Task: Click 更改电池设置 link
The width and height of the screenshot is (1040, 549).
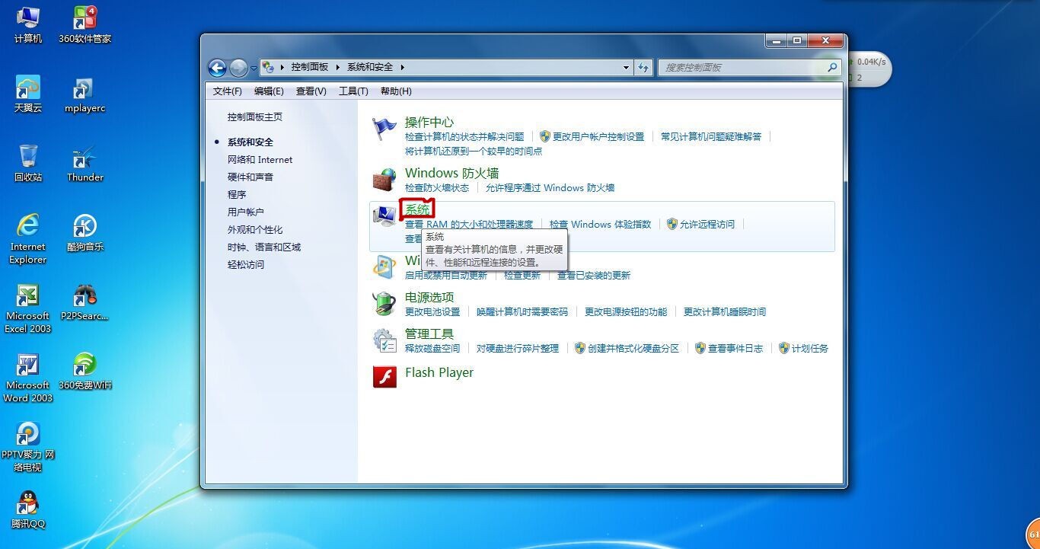Action: (x=432, y=312)
